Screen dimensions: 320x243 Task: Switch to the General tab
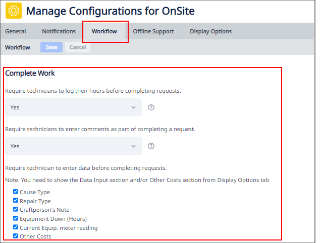click(x=16, y=31)
